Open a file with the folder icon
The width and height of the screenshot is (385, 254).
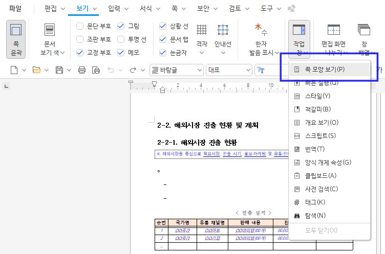36,70
